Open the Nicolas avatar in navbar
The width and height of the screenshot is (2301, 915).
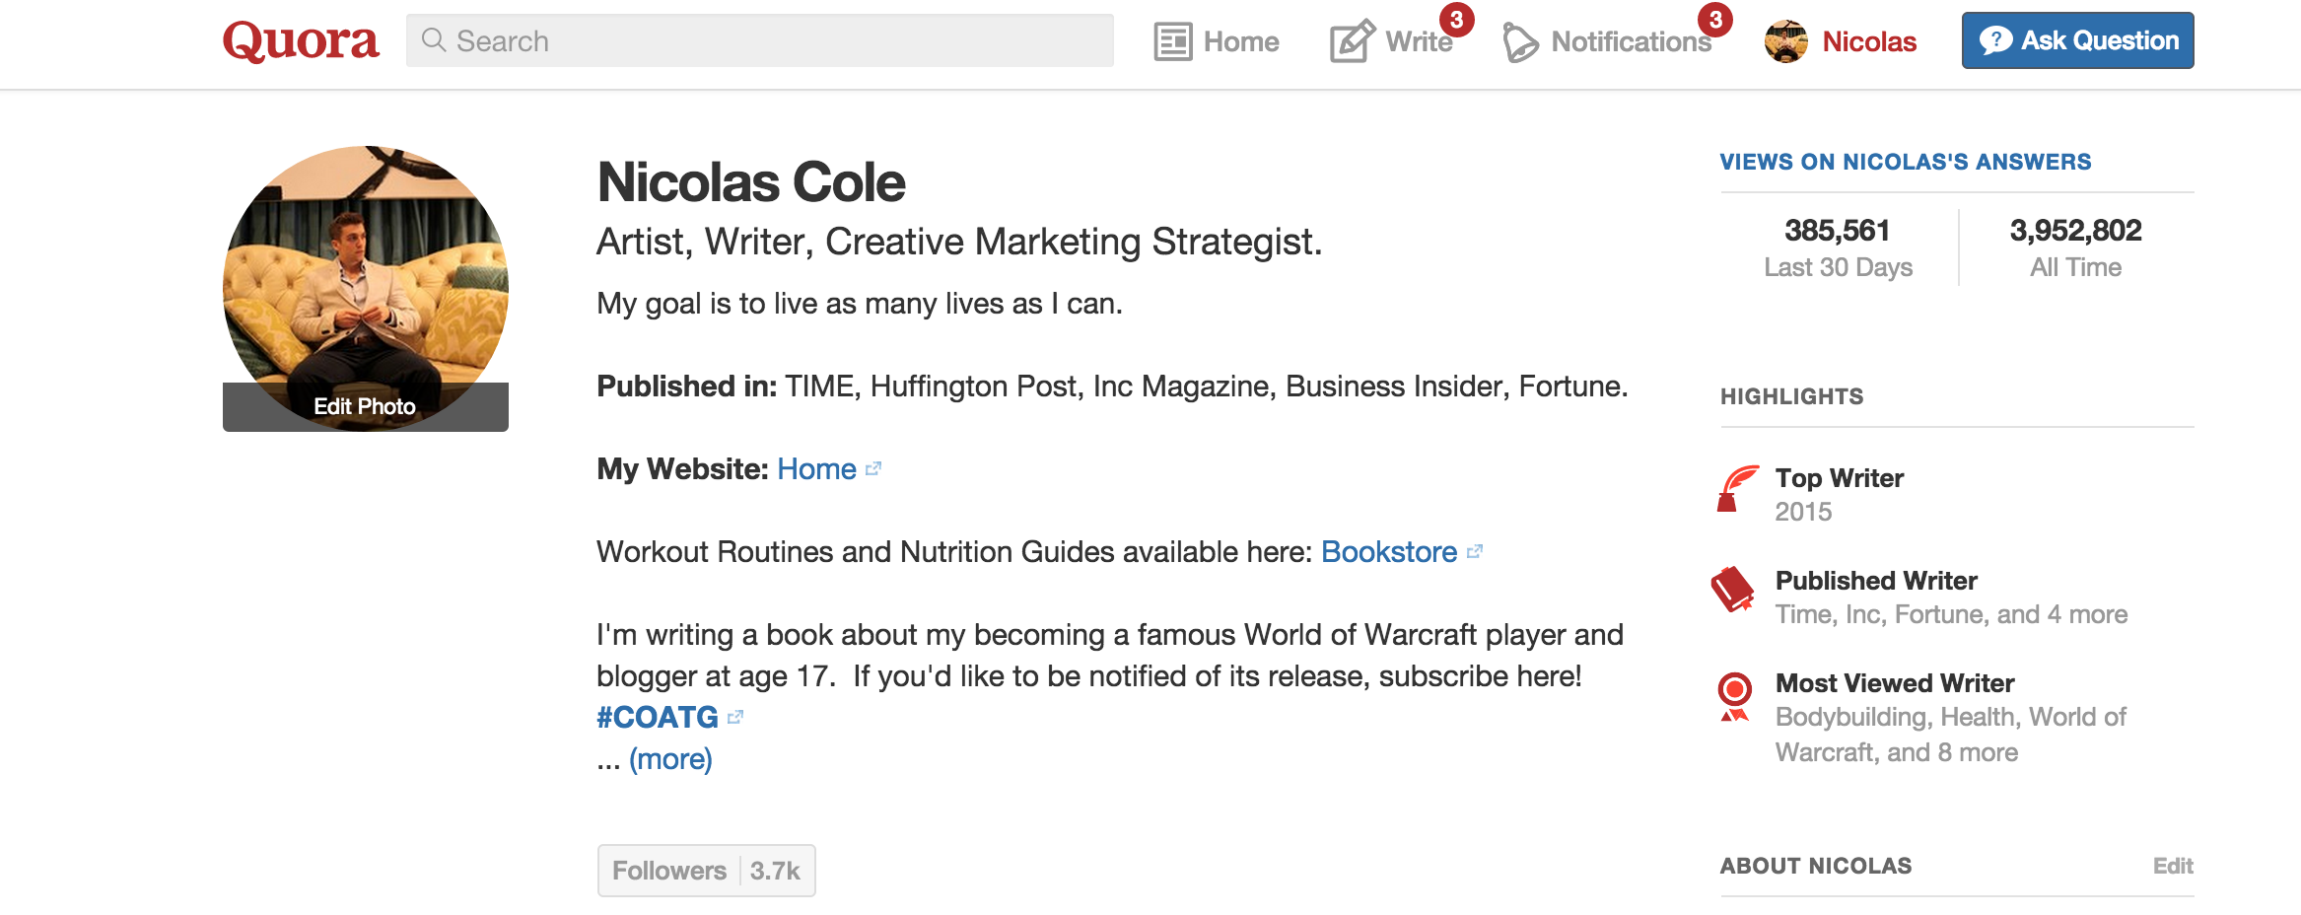(x=1785, y=41)
